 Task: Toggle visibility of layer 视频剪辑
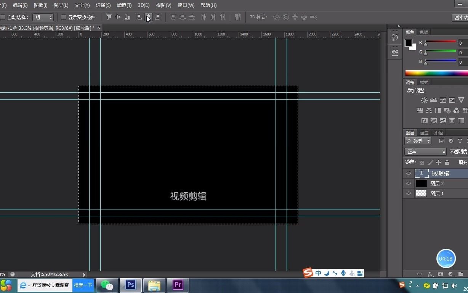click(408, 173)
